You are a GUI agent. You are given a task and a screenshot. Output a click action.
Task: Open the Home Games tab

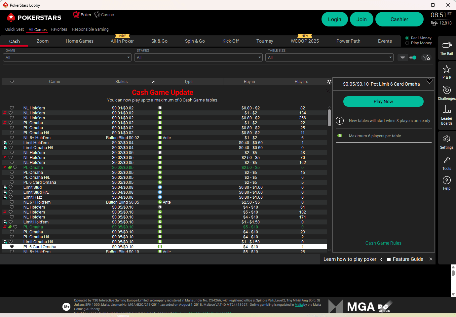pyautogui.click(x=80, y=41)
